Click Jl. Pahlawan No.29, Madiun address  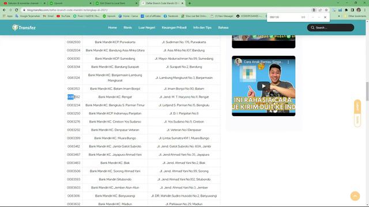[184, 204]
